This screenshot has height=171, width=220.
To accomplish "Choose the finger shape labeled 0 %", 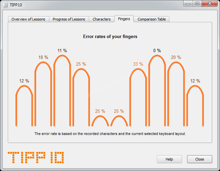I will (157, 91).
